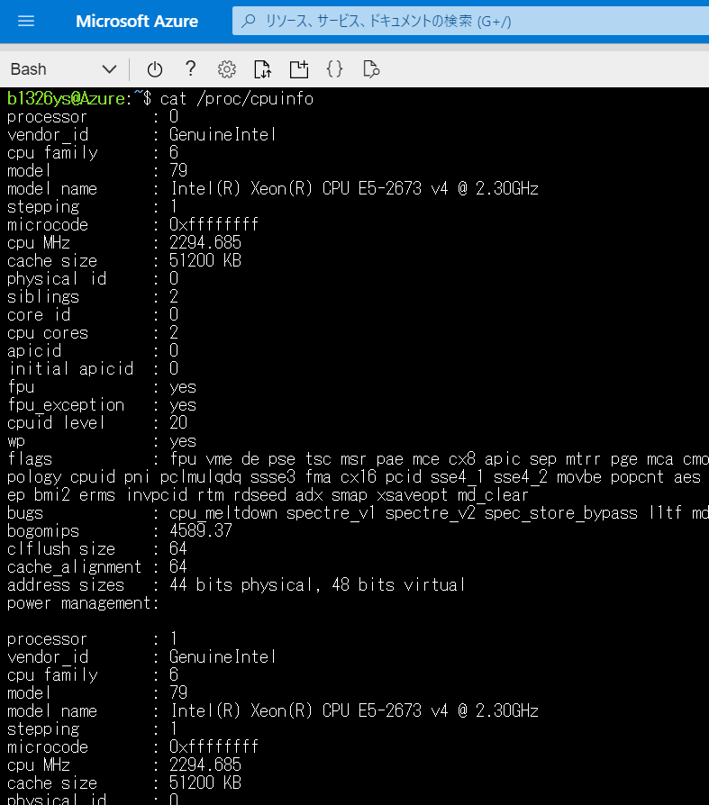Screen dimensions: 709x805
Task: Expand the Bash shell type dropdown
Action: 63,69
